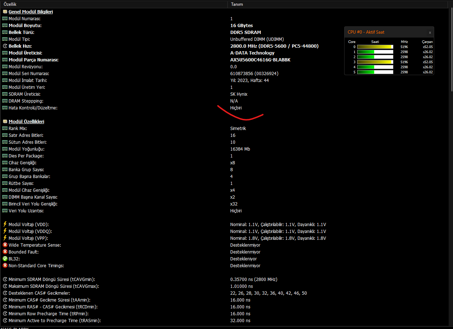
Task: Select the 1.01000 ns value
Action: pos(242,286)
